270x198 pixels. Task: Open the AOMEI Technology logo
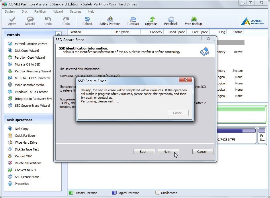253,21
